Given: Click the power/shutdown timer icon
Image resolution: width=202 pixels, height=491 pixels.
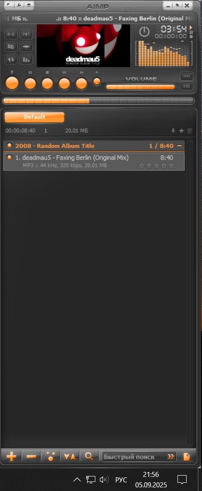Looking at the screenshot, I should pyautogui.click(x=144, y=32).
